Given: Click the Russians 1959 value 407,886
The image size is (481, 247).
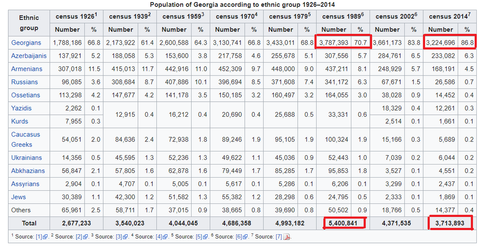Looking at the screenshot, I should point(177,82).
